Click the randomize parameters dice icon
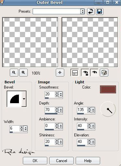The width and height of the screenshot is (121, 166). [x=104, y=72]
